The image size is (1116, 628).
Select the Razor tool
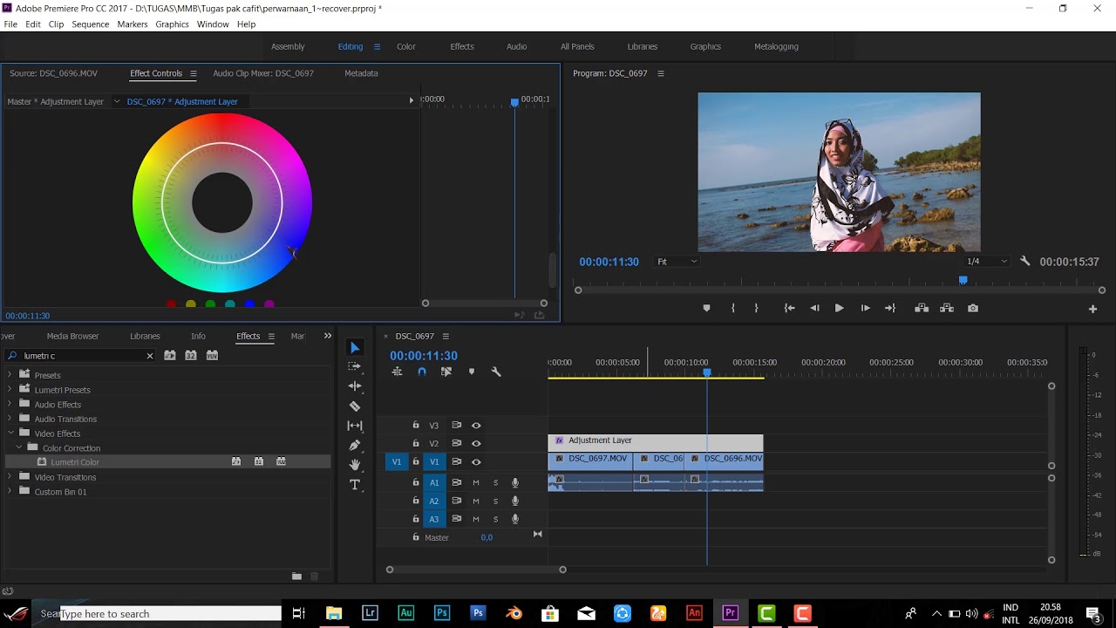355,406
